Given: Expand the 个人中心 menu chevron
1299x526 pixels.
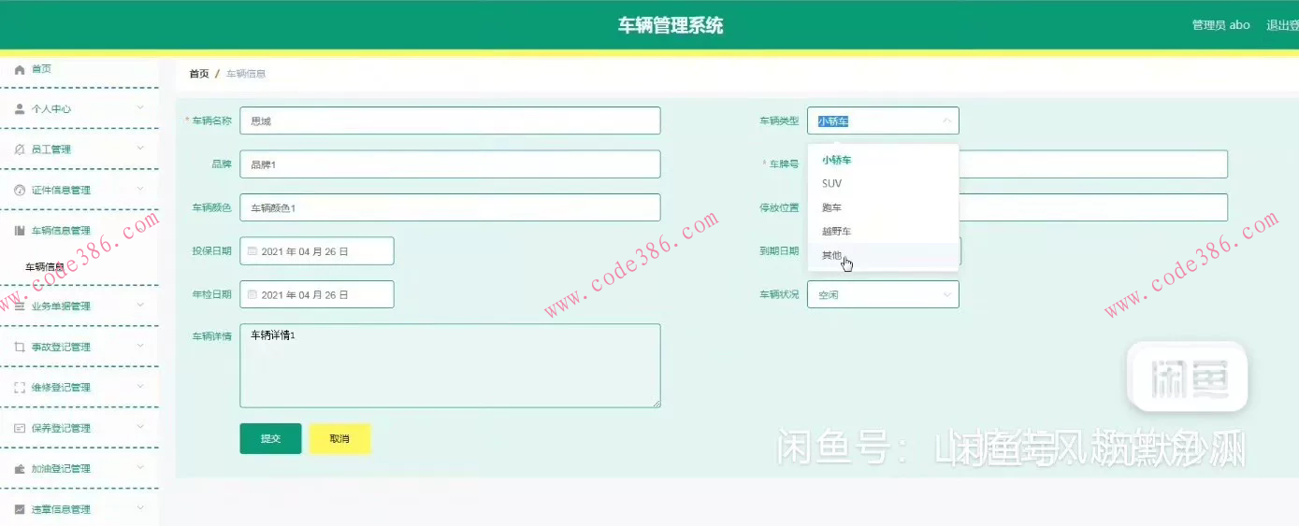Looking at the screenshot, I should (140, 108).
